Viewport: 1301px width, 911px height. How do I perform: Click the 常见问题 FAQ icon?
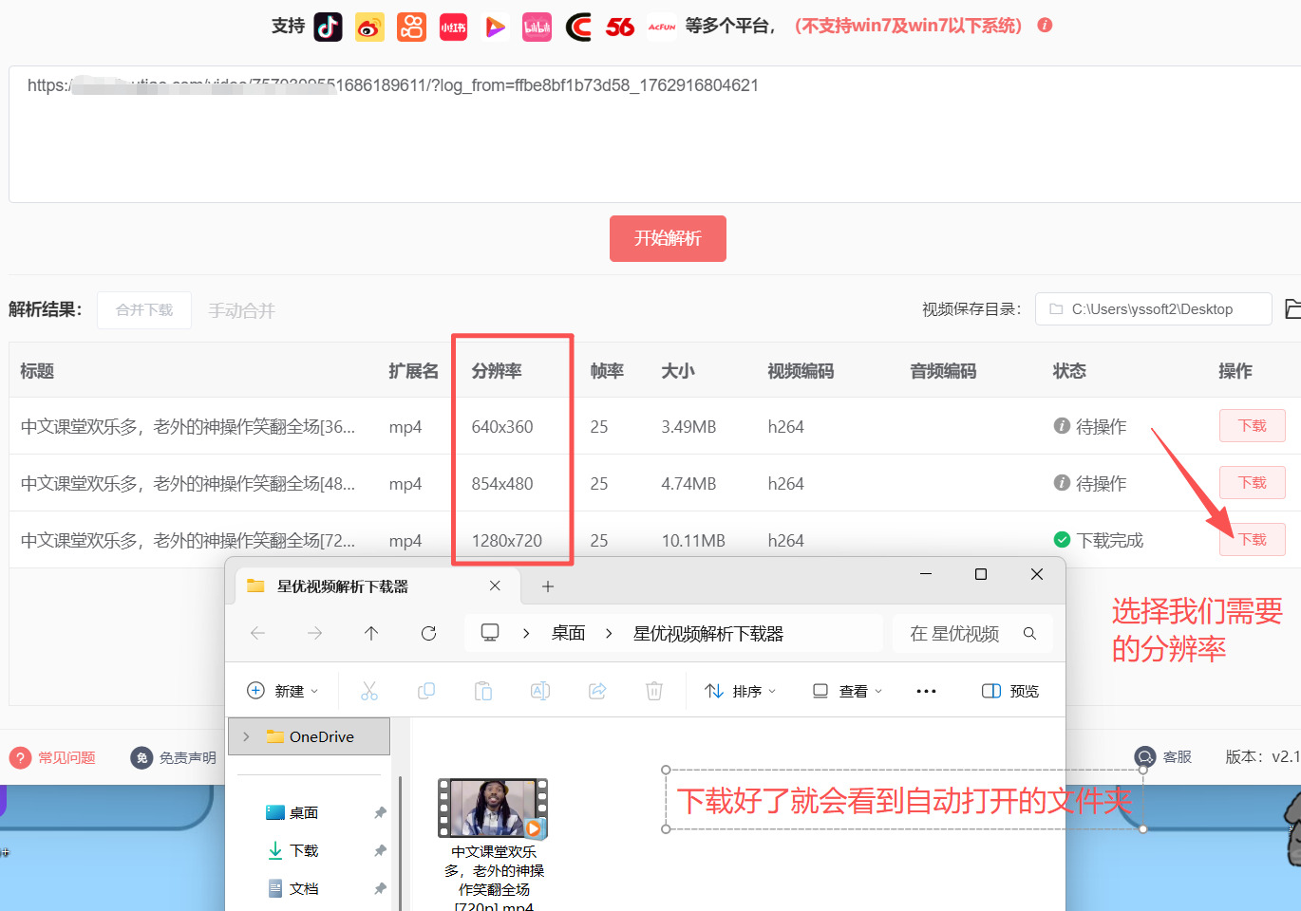(20, 757)
